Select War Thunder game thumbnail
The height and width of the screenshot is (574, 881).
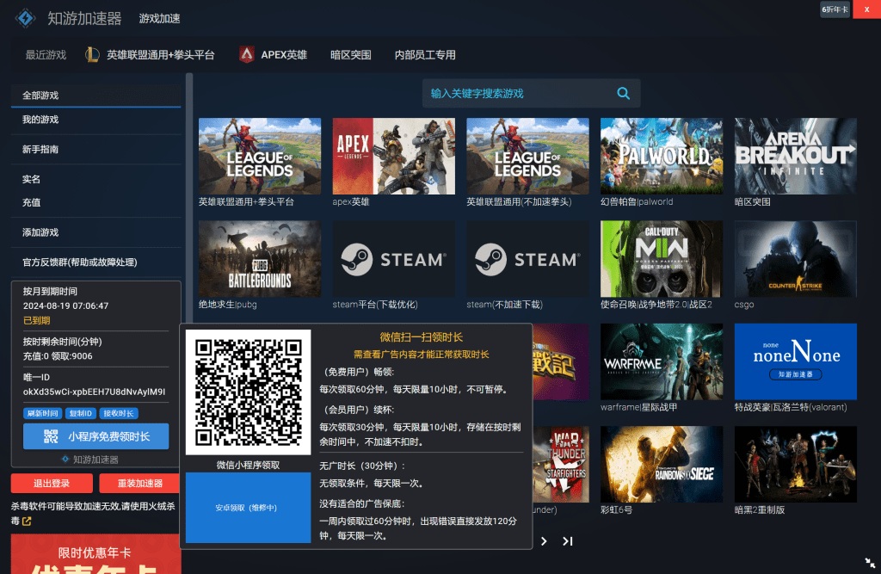point(561,465)
